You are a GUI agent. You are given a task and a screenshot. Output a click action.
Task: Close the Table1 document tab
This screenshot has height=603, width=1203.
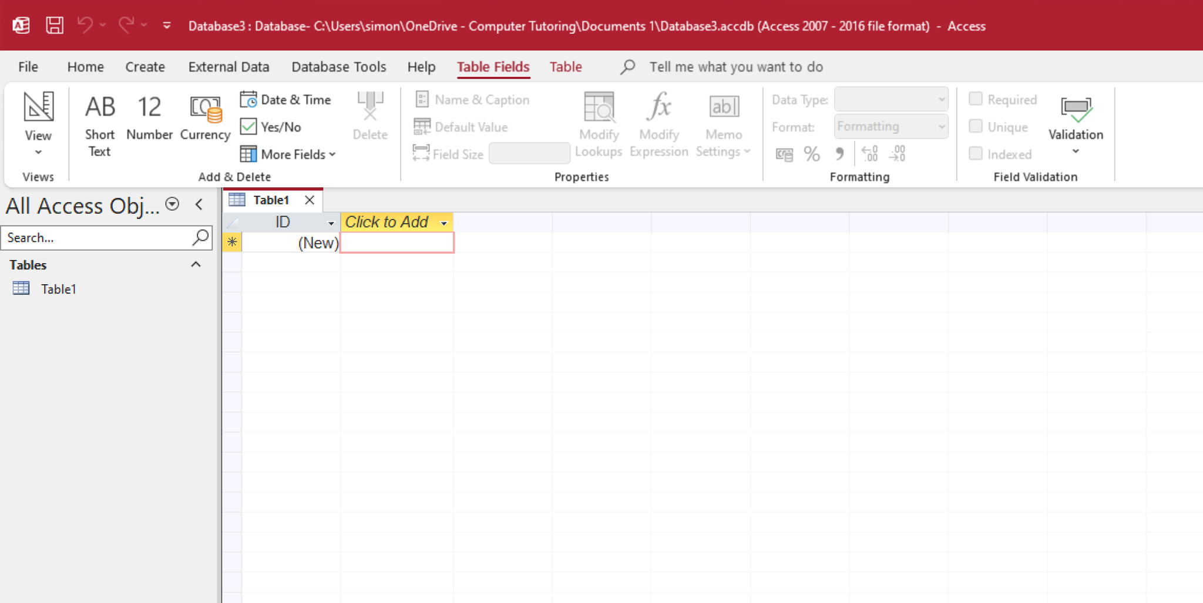coord(310,200)
